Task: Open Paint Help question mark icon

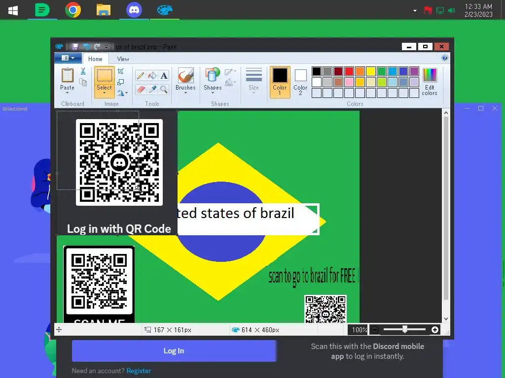Action: [x=444, y=58]
